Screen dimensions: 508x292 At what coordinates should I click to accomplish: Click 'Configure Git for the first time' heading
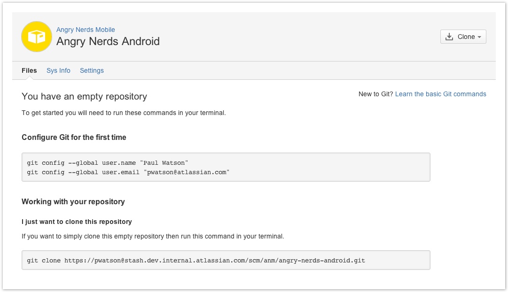[x=74, y=137]
